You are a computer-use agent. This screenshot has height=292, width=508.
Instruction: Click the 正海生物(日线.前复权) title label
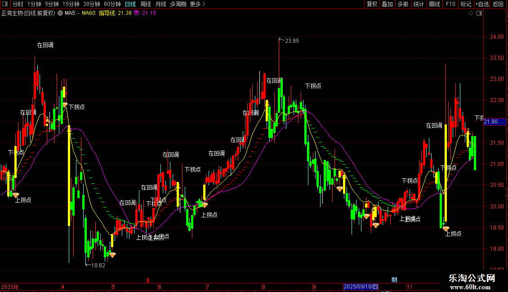click(28, 13)
